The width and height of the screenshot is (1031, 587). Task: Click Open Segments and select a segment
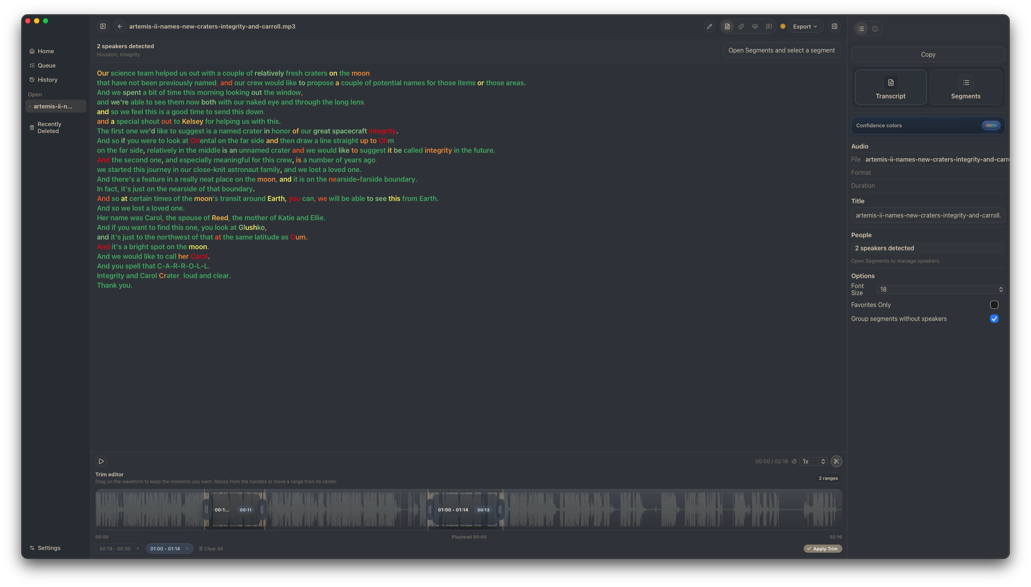781,51
